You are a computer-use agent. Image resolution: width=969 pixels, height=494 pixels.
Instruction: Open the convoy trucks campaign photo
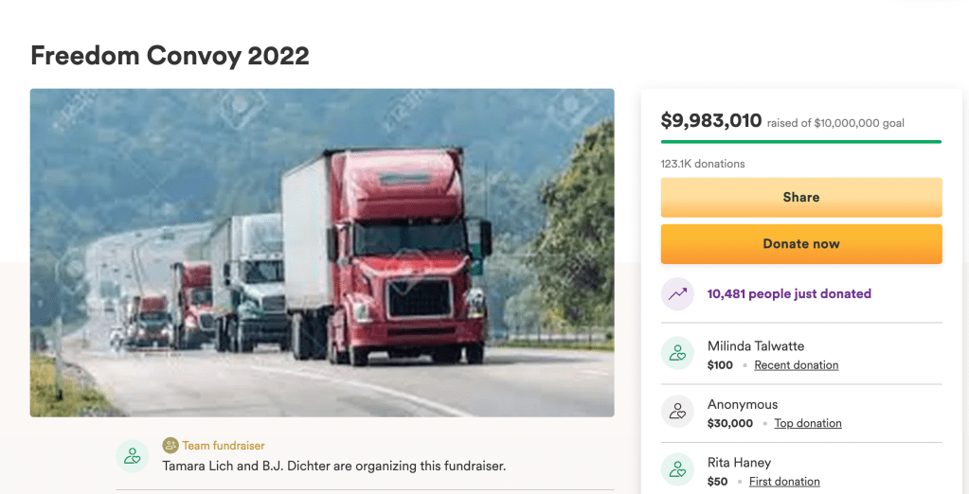[x=322, y=253]
